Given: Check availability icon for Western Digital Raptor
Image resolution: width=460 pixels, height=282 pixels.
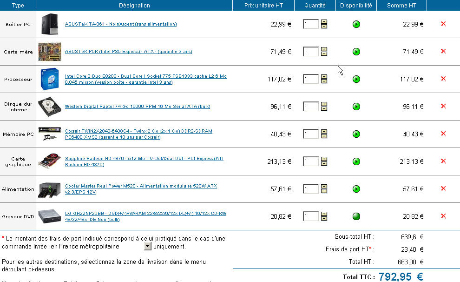Looking at the screenshot, I should point(356,107).
